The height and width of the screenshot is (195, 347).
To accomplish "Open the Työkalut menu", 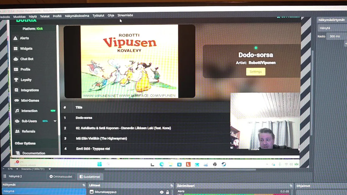I will pyautogui.click(x=98, y=15).
